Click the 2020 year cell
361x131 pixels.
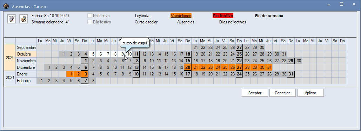[10, 58]
